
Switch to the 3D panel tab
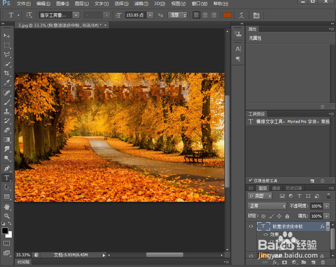coord(251,188)
